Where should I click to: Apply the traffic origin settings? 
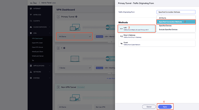165,107
